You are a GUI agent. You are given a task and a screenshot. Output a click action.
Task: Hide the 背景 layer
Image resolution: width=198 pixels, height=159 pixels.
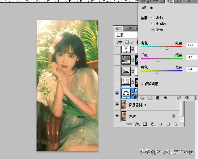(117, 116)
